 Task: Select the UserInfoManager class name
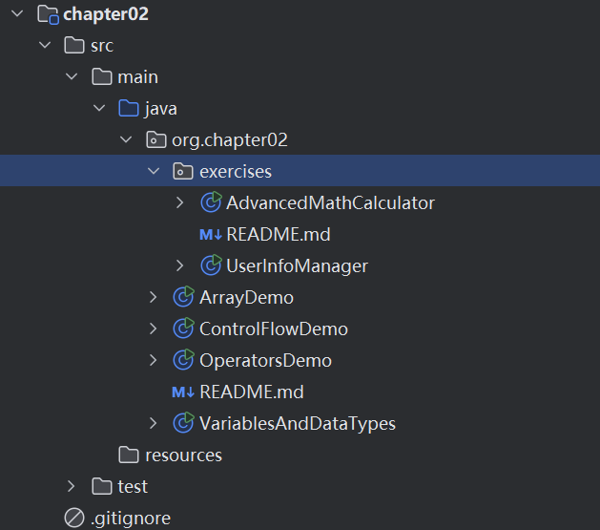[x=297, y=266]
